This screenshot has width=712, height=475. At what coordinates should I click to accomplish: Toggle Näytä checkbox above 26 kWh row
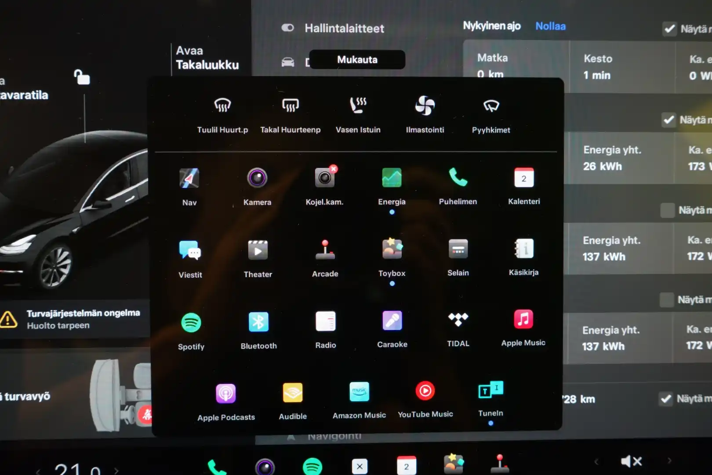668,120
